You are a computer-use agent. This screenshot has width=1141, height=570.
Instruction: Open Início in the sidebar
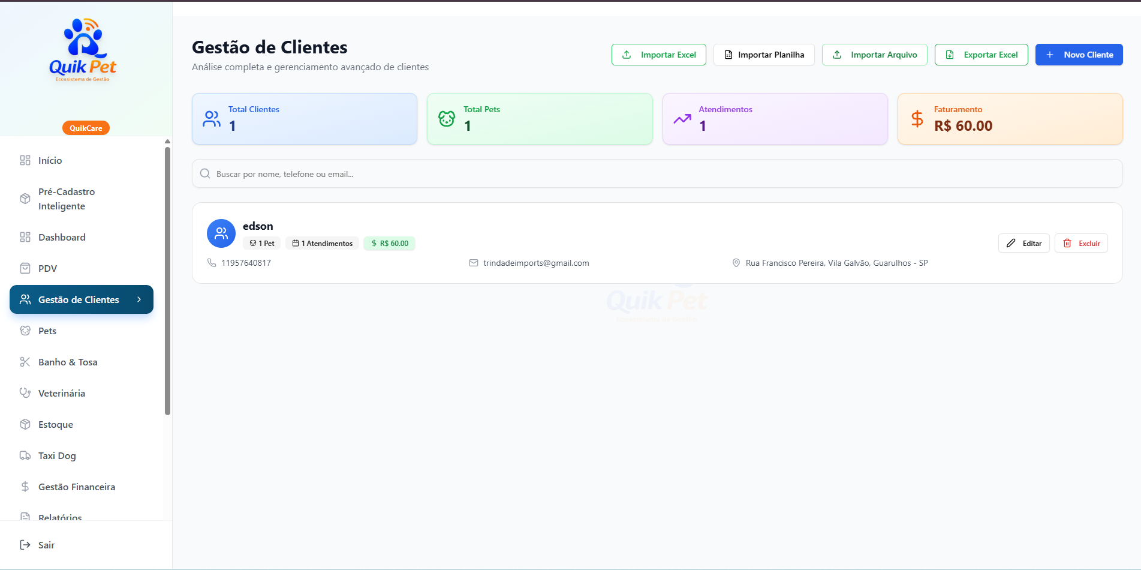point(82,160)
